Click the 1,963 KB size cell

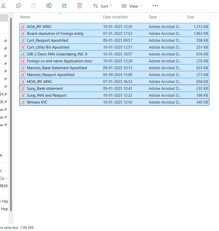[x=201, y=34]
